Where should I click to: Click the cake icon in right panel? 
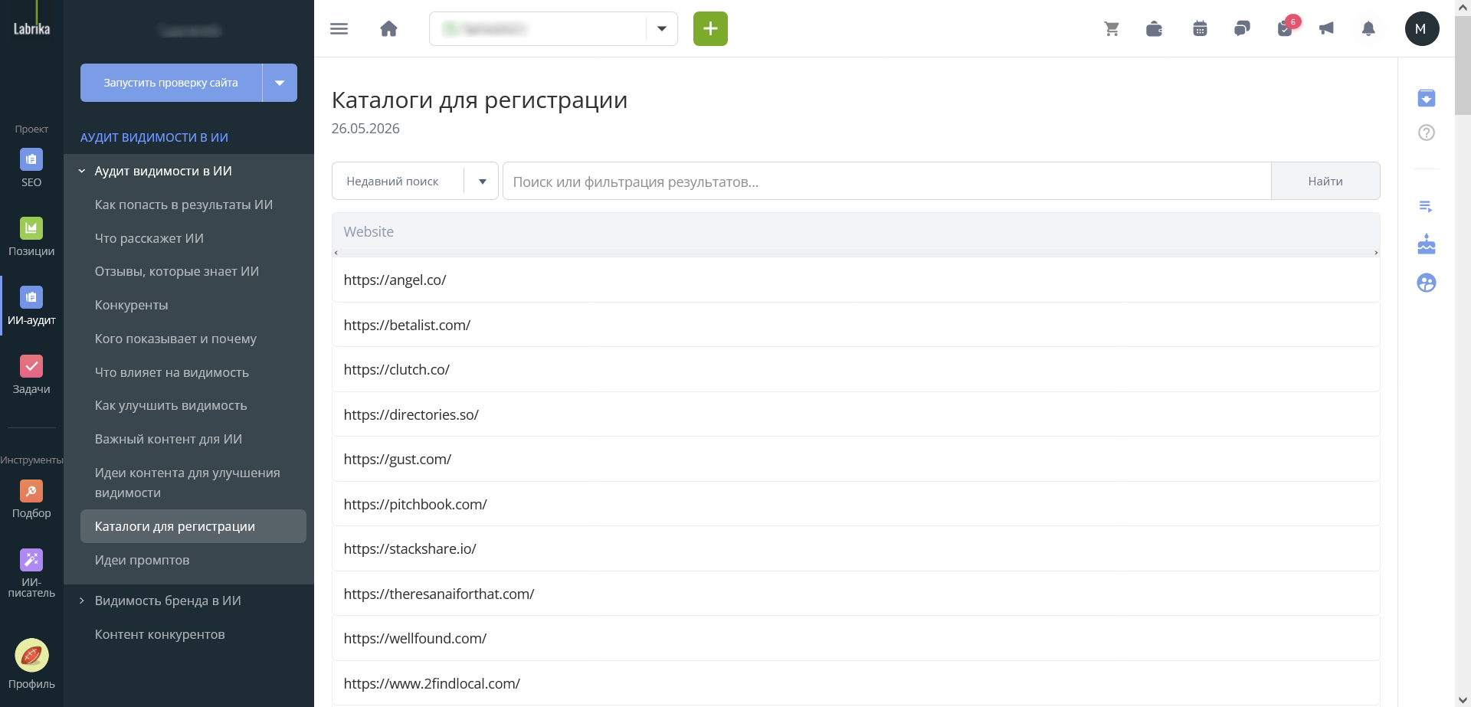(1426, 244)
